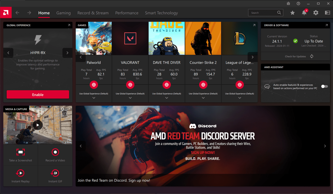Toggle AMD Assistant auto-enable features switch
Viewport: 333px width, 194px height.
pyautogui.click(x=324, y=87)
